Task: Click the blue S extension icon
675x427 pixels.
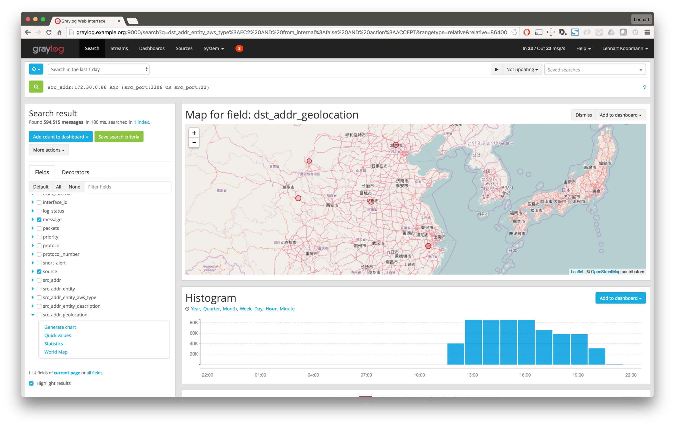Action: pos(575,32)
